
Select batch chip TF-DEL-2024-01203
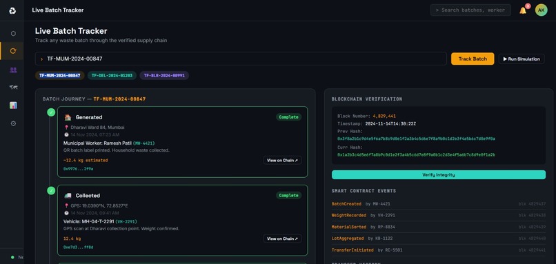112,76
